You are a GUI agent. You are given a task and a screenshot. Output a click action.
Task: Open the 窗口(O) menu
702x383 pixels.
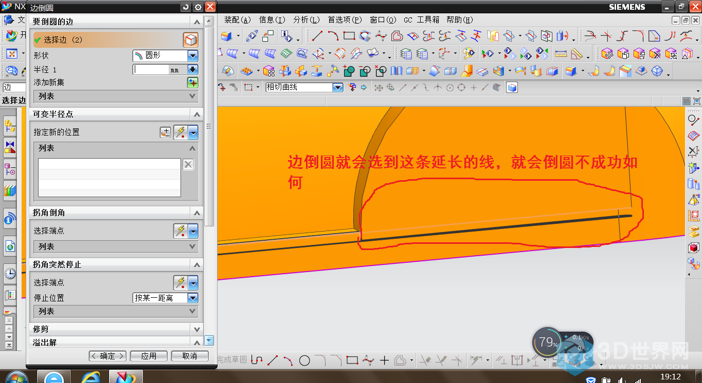(383, 20)
